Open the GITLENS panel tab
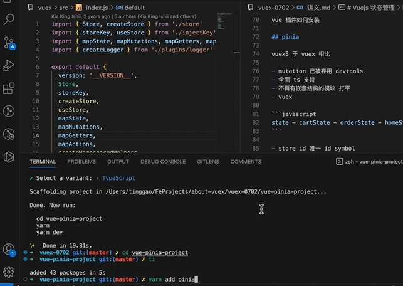The image size is (403, 286). 208,162
